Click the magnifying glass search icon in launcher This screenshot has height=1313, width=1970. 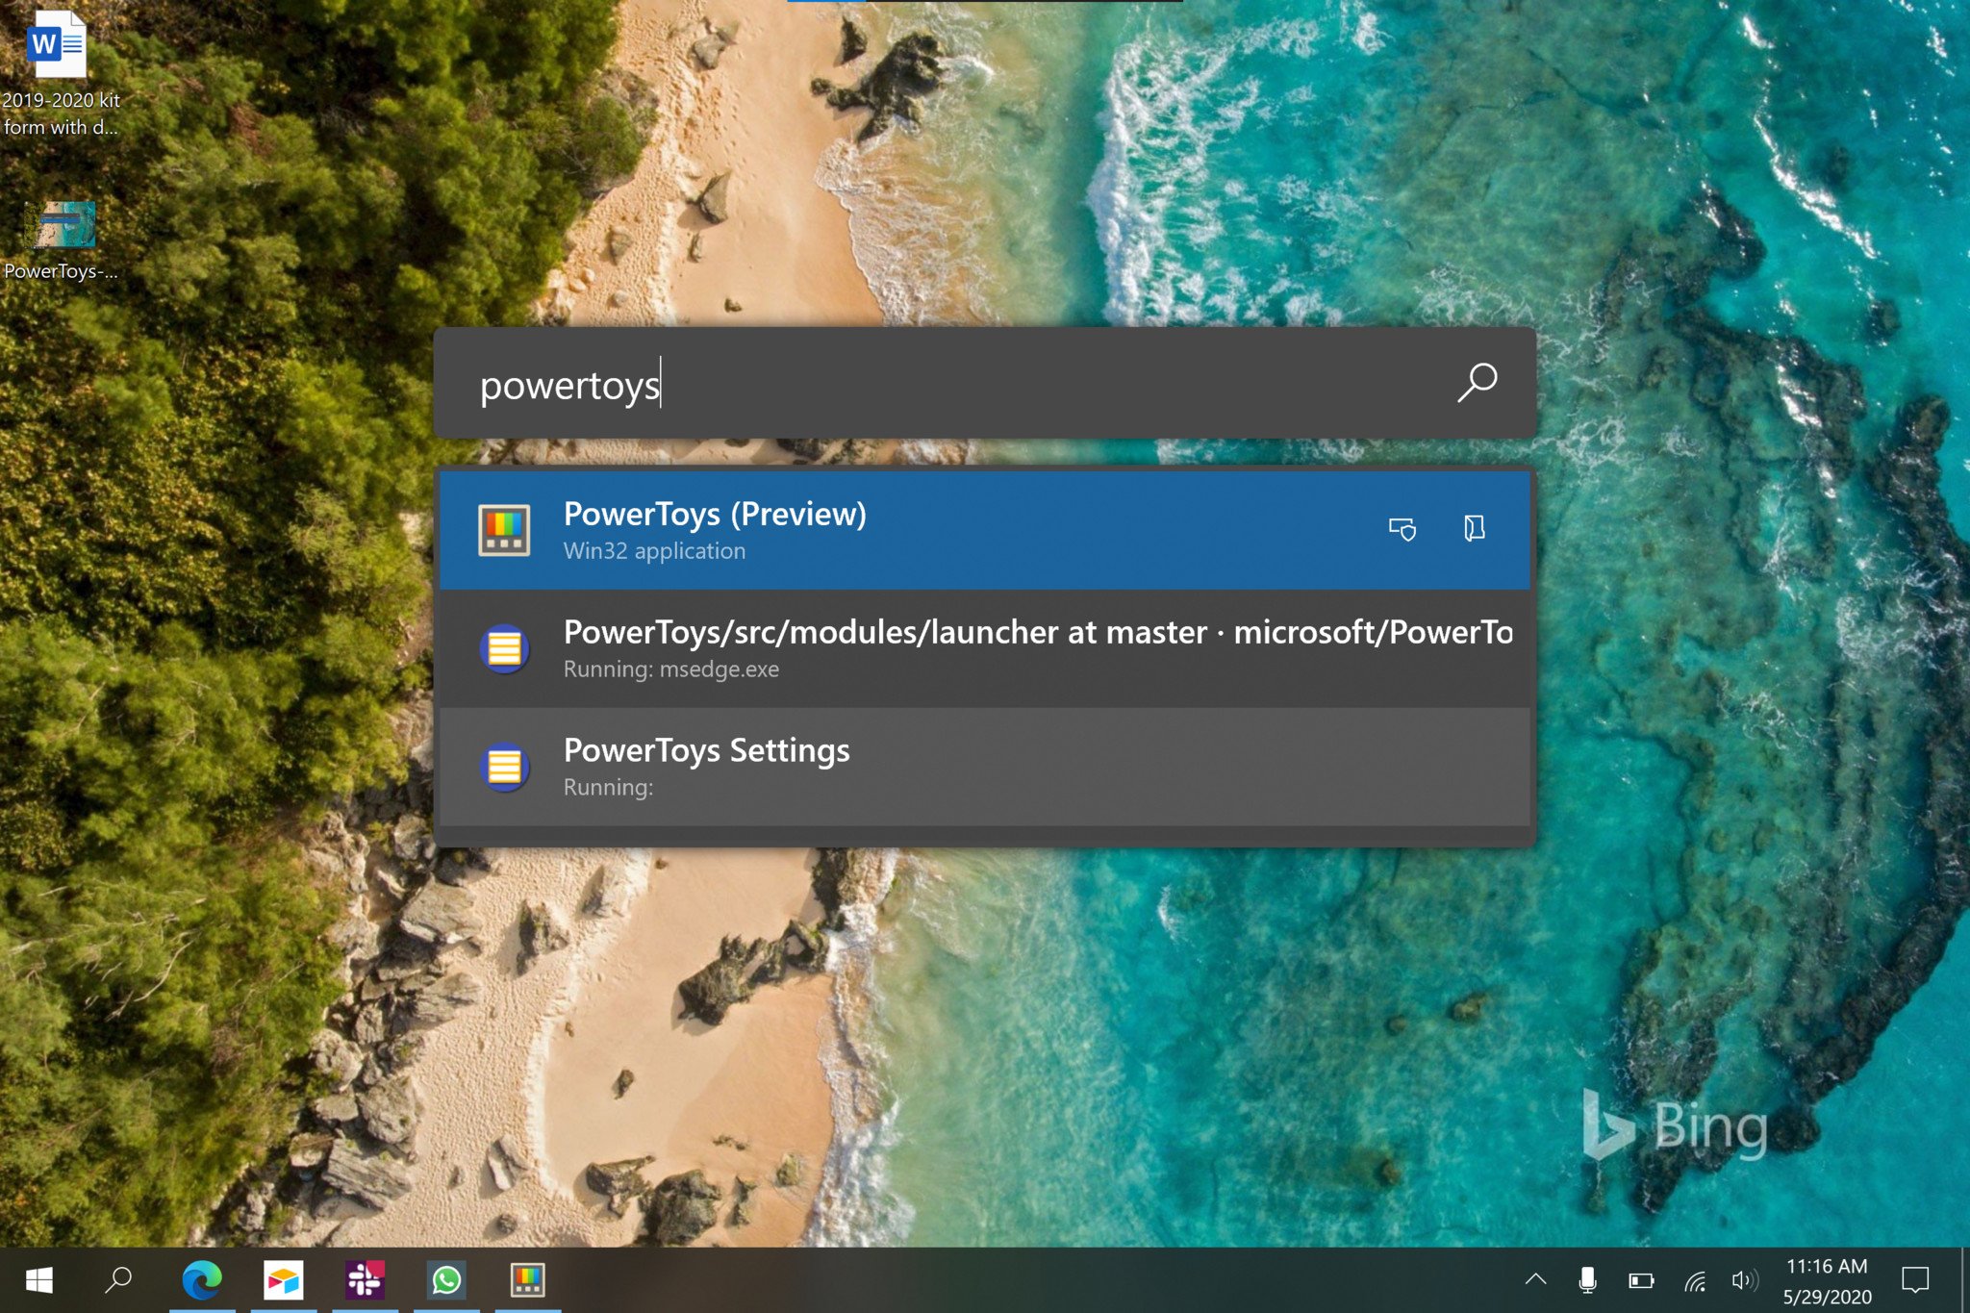pyautogui.click(x=1477, y=383)
